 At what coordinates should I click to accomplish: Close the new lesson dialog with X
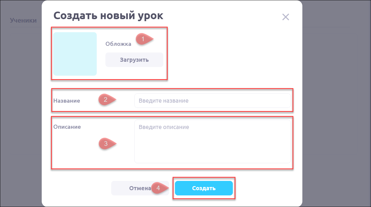pos(286,17)
